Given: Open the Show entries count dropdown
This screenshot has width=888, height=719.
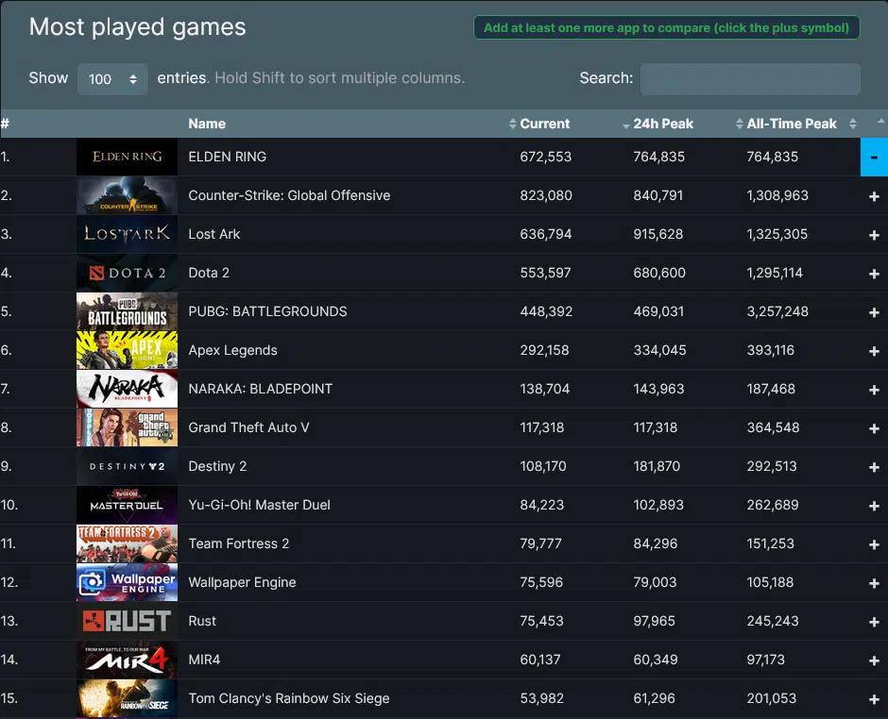Looking at the screenshot, I should pos(112,79).
